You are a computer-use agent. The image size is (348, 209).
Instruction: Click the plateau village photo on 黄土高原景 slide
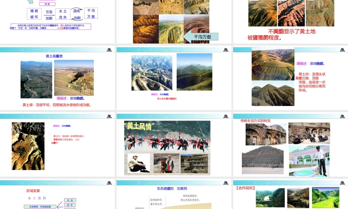74,78
